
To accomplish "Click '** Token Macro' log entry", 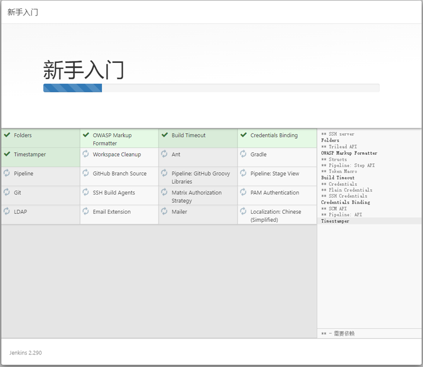I will coord(339,171).
